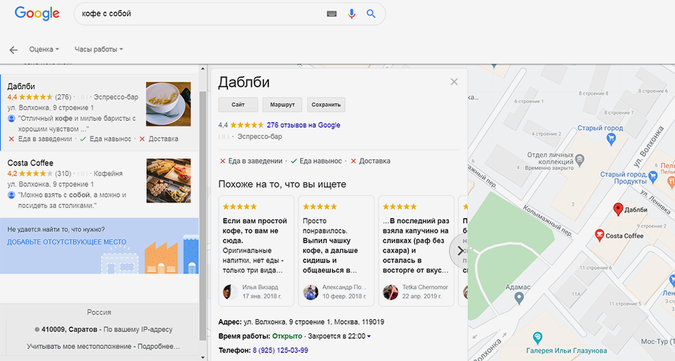Click ДОБАВЬТЕ ОТСУТСТВУЮЩЕЕ МЕСТО link
Image resolution: width=675 pixels, height=361 pixels.
(x=67, y=242)
